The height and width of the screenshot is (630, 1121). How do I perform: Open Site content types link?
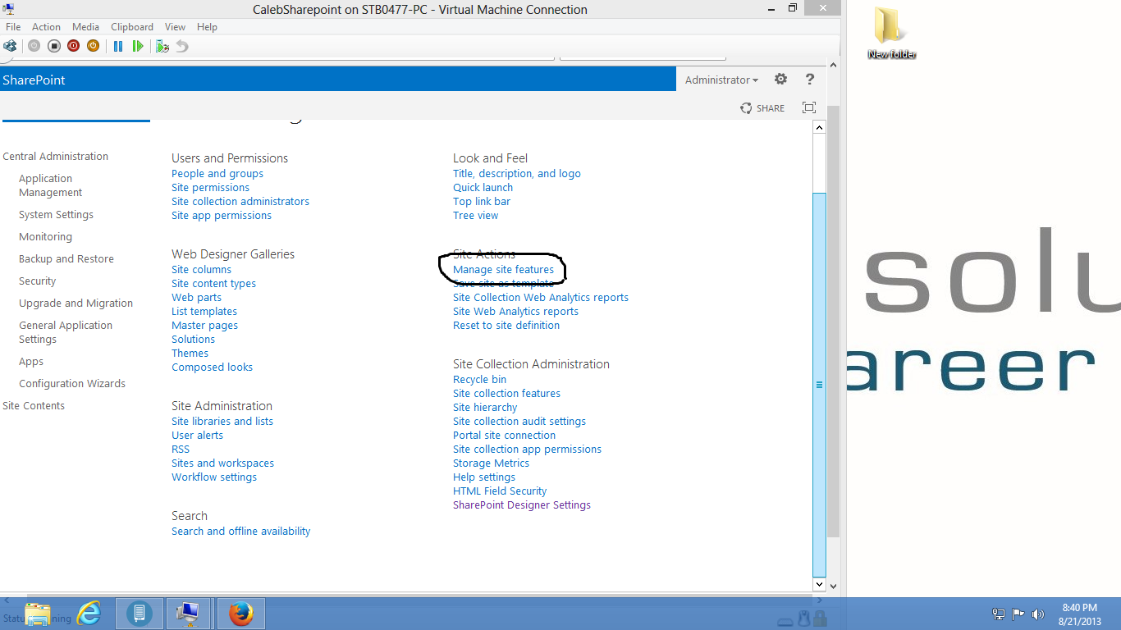213,284
